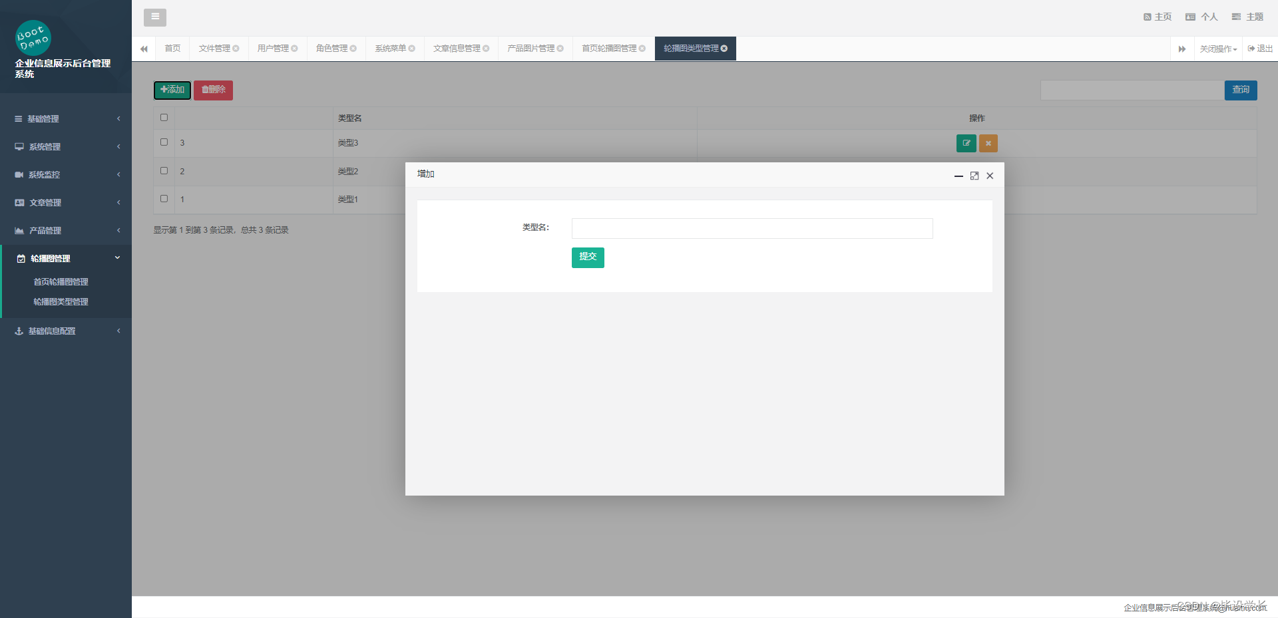Check the checkbox for row 3
The height and width of the screenshot is (618, 1278).
tap(164, 142)
